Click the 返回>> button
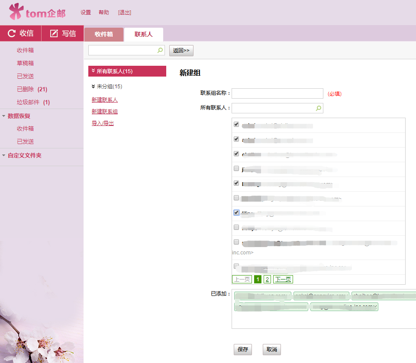 (x=181, y=51)
